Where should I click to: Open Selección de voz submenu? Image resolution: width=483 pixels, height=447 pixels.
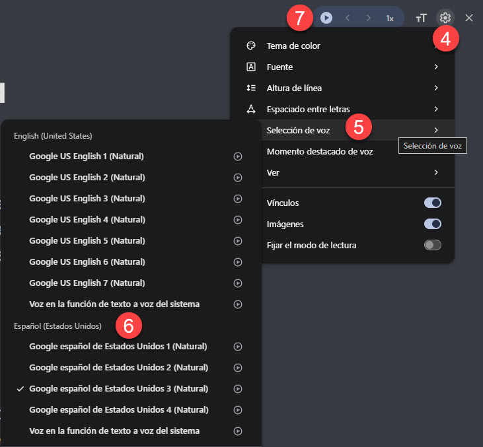[357, 130]
